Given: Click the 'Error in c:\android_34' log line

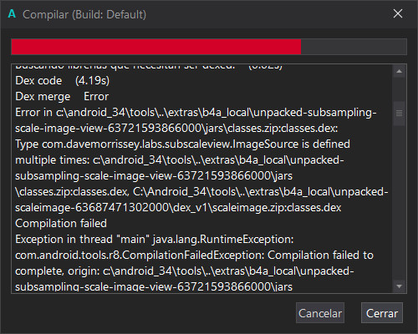Looking at the screenshot, I should tap(196, 113).
